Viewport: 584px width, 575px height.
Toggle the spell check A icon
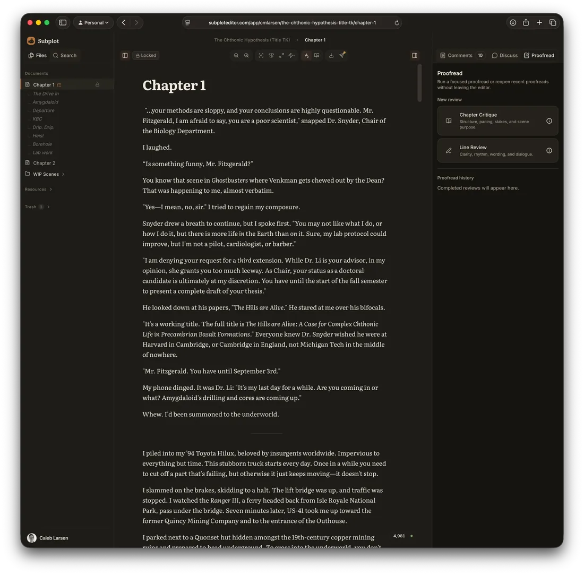306,56
